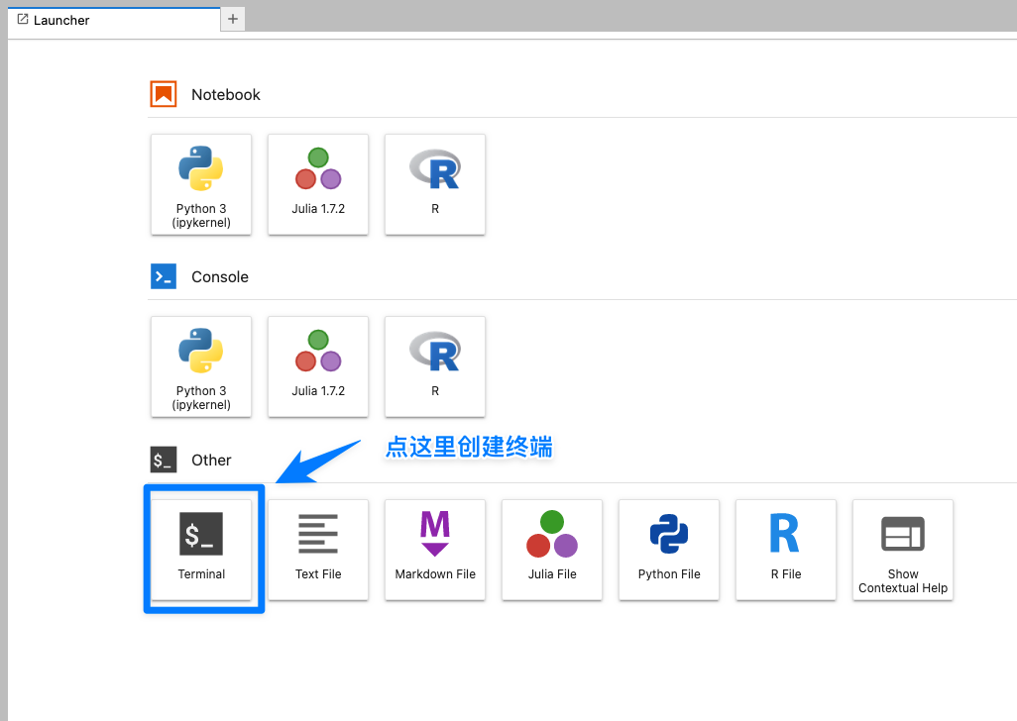Viewport: 1017px width, 721px height.
Task: Show Contextual Help panel
Action: (x=903, y=550)
